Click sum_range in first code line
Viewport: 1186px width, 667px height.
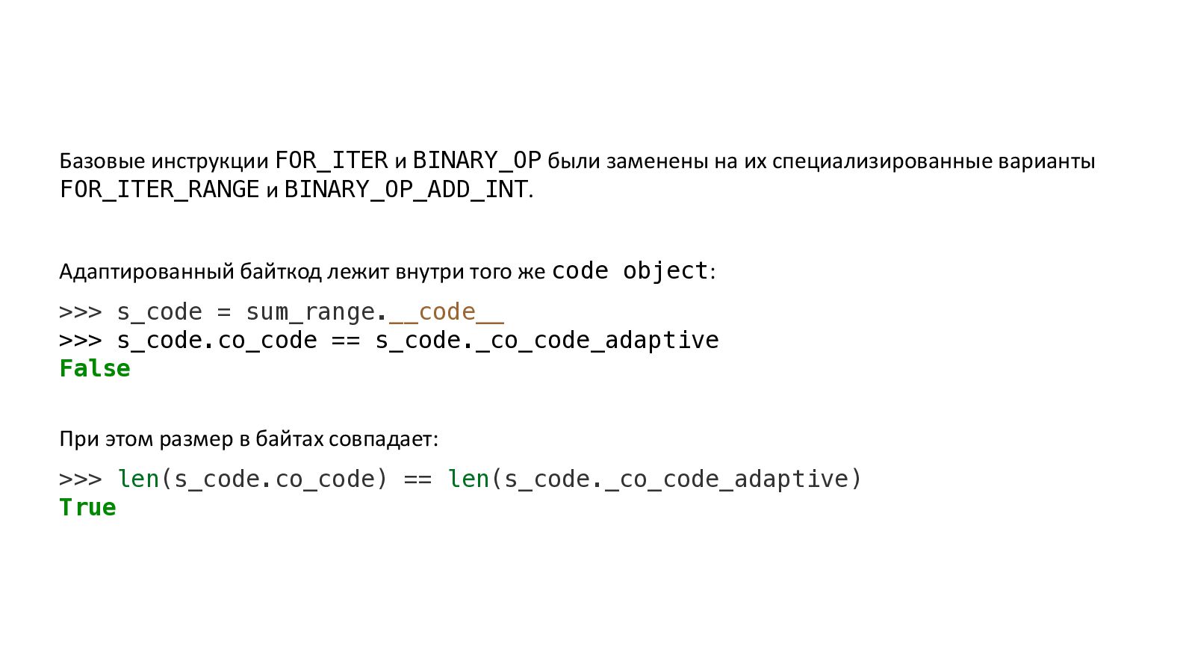pyautogui.click(x=311, y=312)
